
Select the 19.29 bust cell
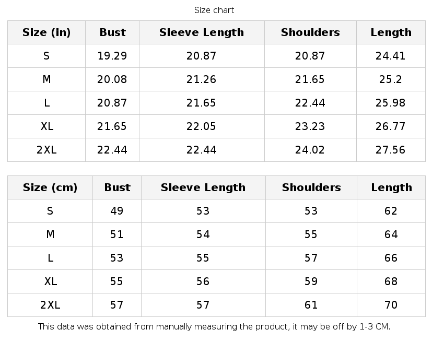pyautogui.click(x=112, y=56)
